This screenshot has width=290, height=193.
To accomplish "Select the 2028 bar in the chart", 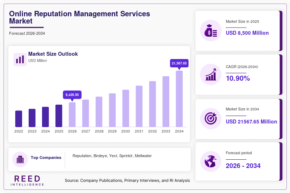I will 99,112.
